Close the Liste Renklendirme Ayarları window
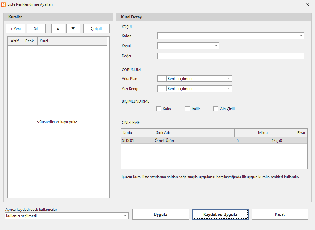This screenshot has width=315, height=230. (x=308, y=5)
